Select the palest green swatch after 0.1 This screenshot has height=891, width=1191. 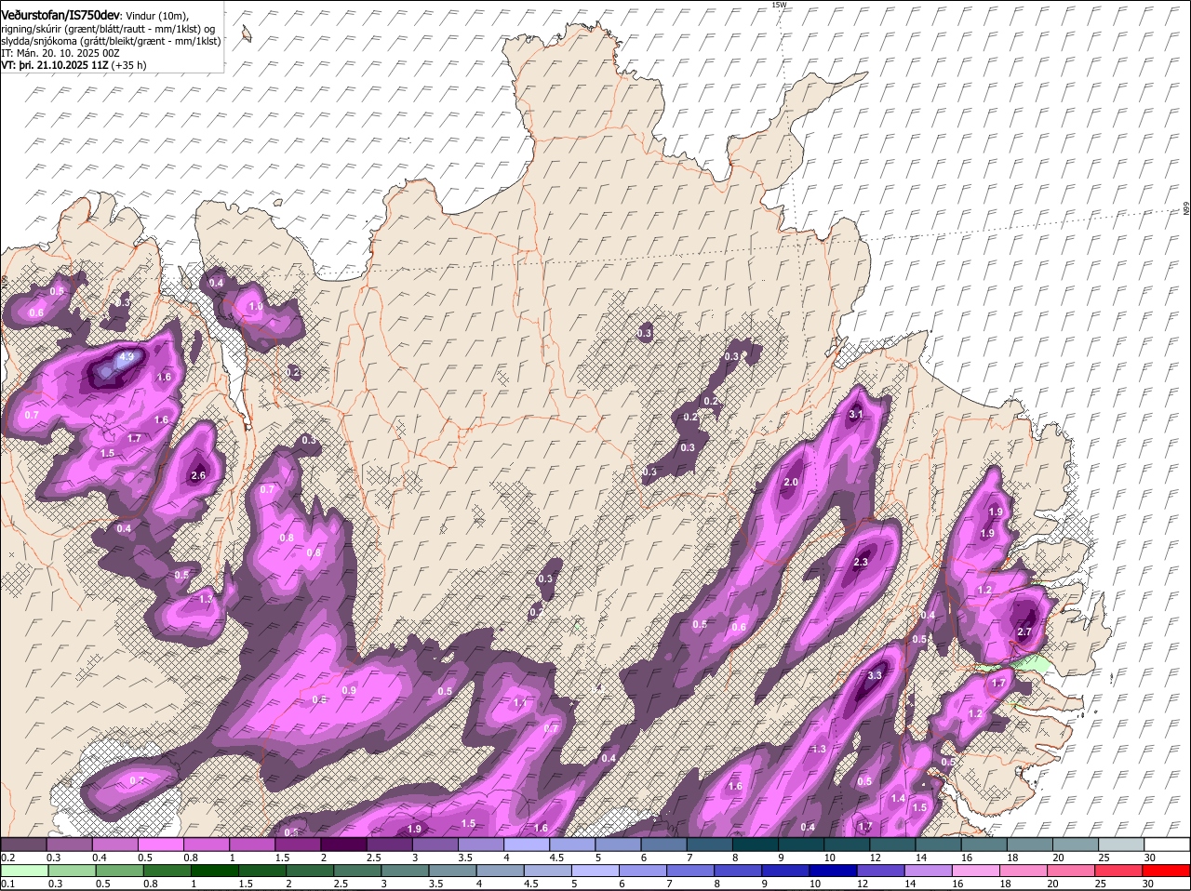(x=23, y=871)
